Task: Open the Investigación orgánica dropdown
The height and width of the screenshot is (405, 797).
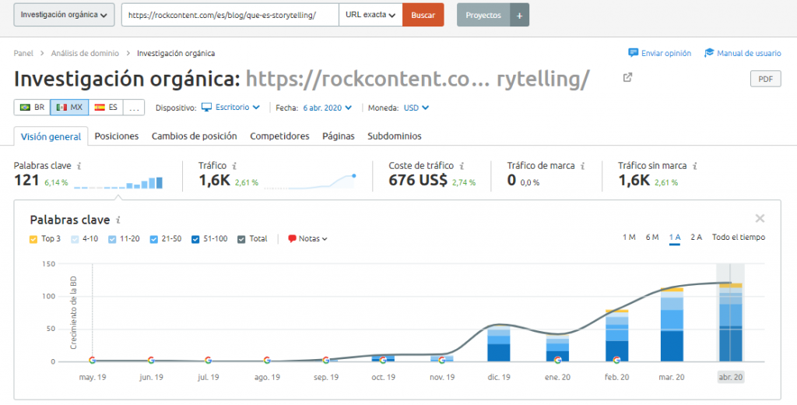Action: click(x=64, y=16)
